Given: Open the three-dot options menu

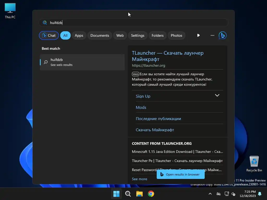Looking at the screenshot, I should pos(212,35).
